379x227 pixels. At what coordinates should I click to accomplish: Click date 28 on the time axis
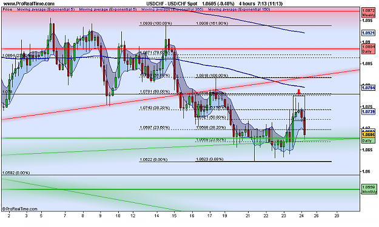337,215
